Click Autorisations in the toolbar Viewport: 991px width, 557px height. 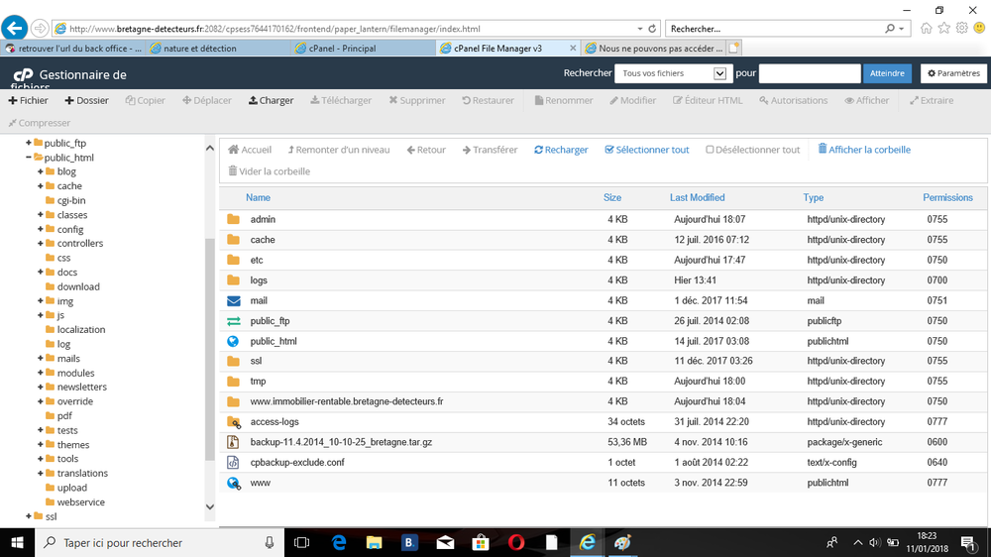point(793,100)
